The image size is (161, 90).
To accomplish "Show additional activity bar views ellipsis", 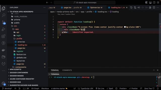I will coord(3,70).
